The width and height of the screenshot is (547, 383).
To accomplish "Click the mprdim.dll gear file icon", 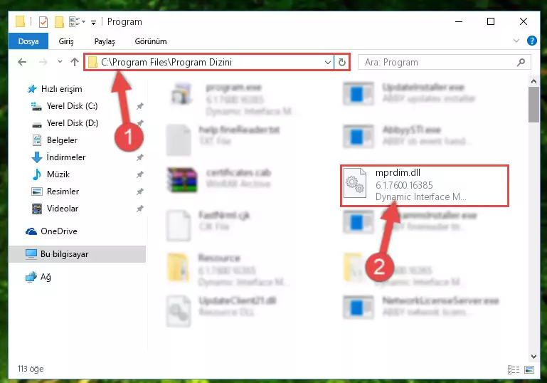I will tap(355, 183).
